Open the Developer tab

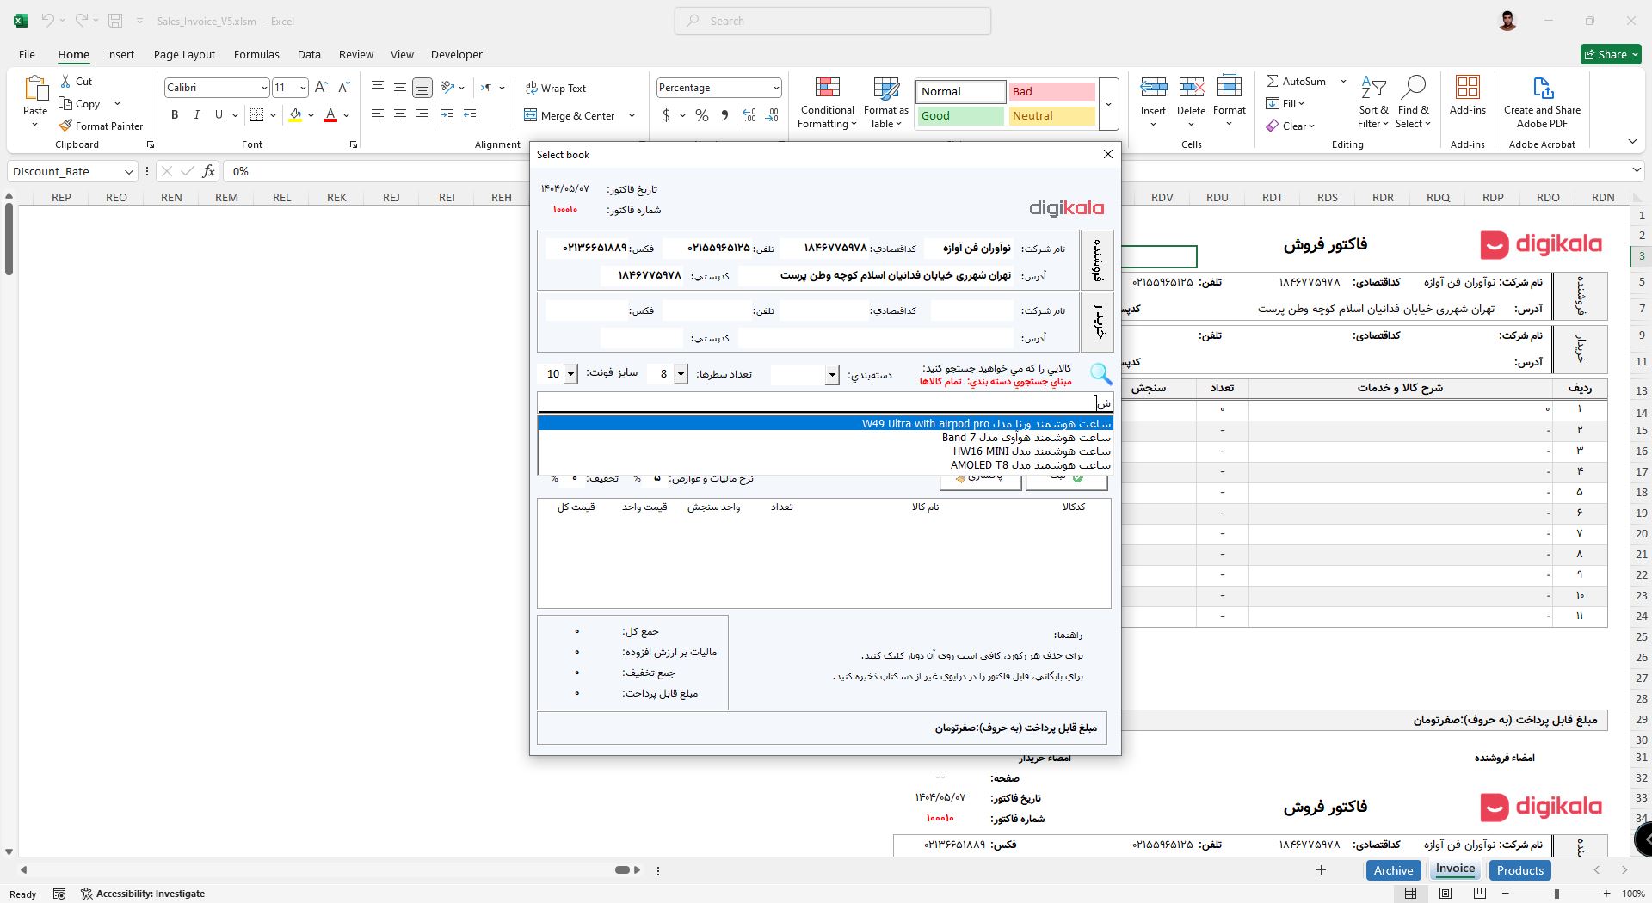456,54
